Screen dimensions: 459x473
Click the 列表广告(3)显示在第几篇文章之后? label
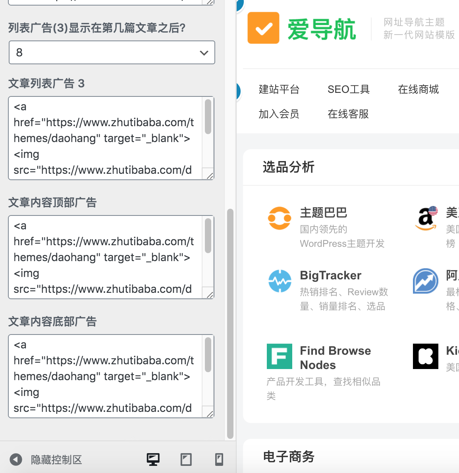(x=96, y=28)
